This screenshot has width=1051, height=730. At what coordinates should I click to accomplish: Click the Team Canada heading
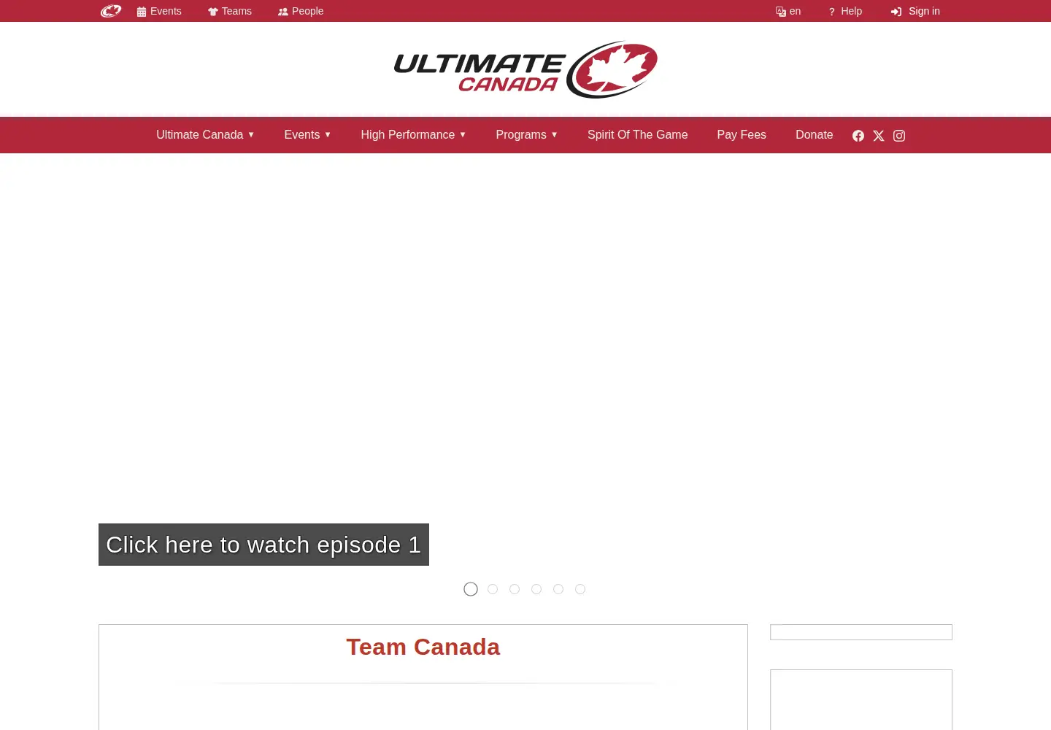click(x=423, y=647)
